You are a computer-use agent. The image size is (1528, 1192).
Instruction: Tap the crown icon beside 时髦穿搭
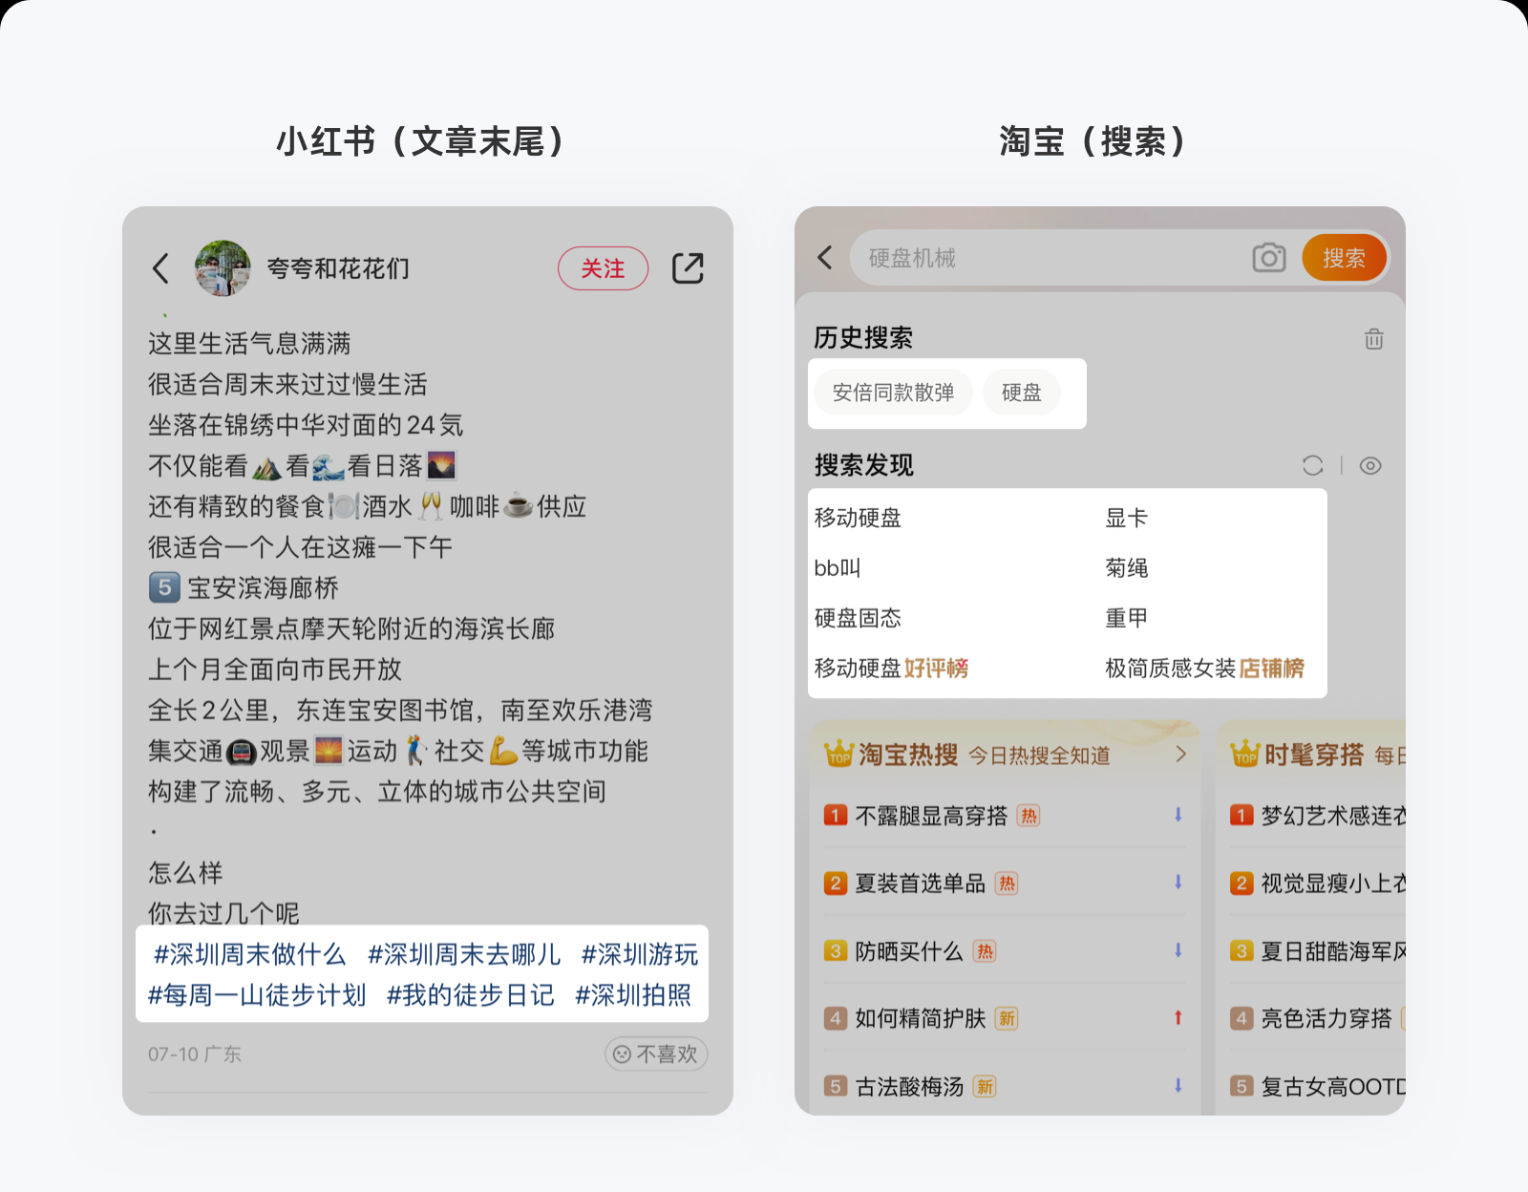click(x=1245, y=753)
